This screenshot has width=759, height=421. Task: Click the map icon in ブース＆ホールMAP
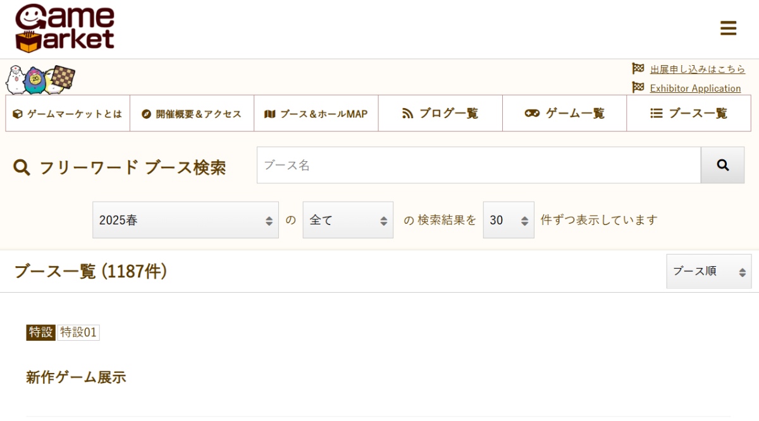coord(270,114)
